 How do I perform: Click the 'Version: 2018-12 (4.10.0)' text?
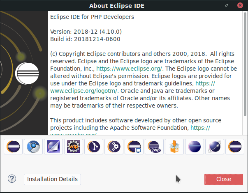(86, 32)
